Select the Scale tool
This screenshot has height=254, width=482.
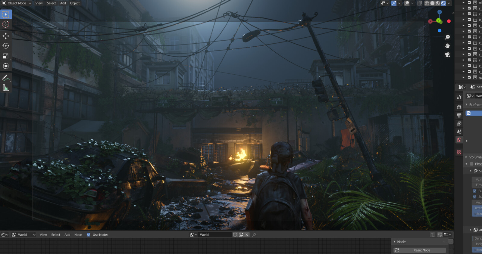tap(6, 56)
